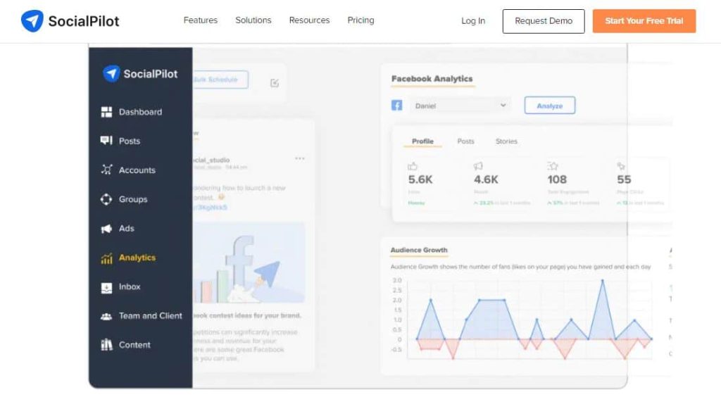Click the megaphone icon above 4.6K

click(478, 166)
